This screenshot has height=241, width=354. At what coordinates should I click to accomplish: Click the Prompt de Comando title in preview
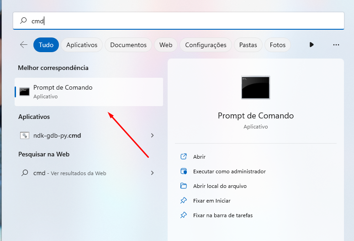tap(256, 116)
